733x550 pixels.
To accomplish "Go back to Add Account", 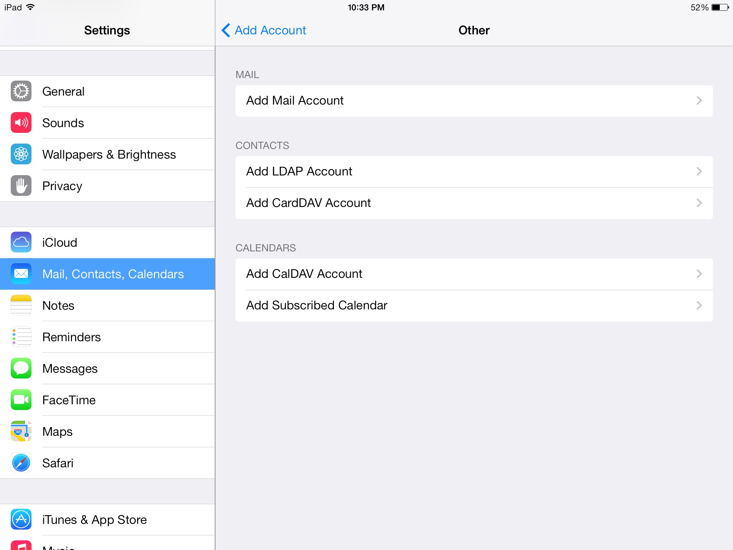I will tap(264, 30).
